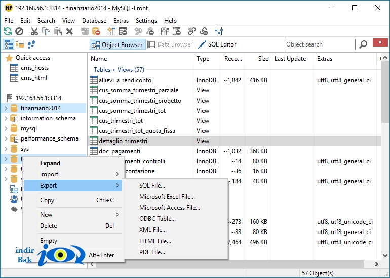Choose Empty in the context menu
Image resolution: width=390 pixels, height=278 pixels.
point(73,241)
